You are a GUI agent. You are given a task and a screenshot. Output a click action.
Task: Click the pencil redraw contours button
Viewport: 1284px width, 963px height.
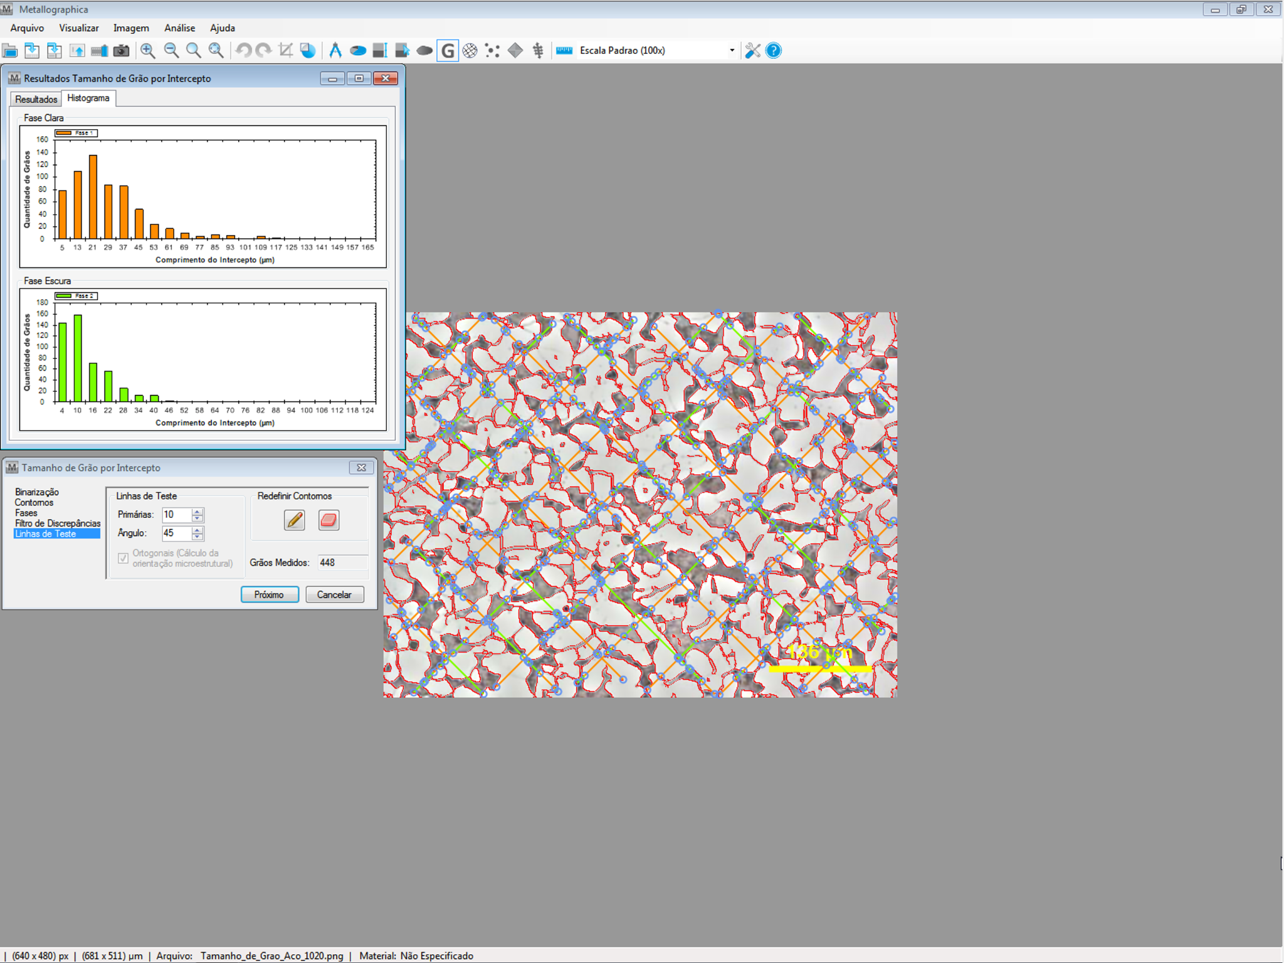[294, 520]
